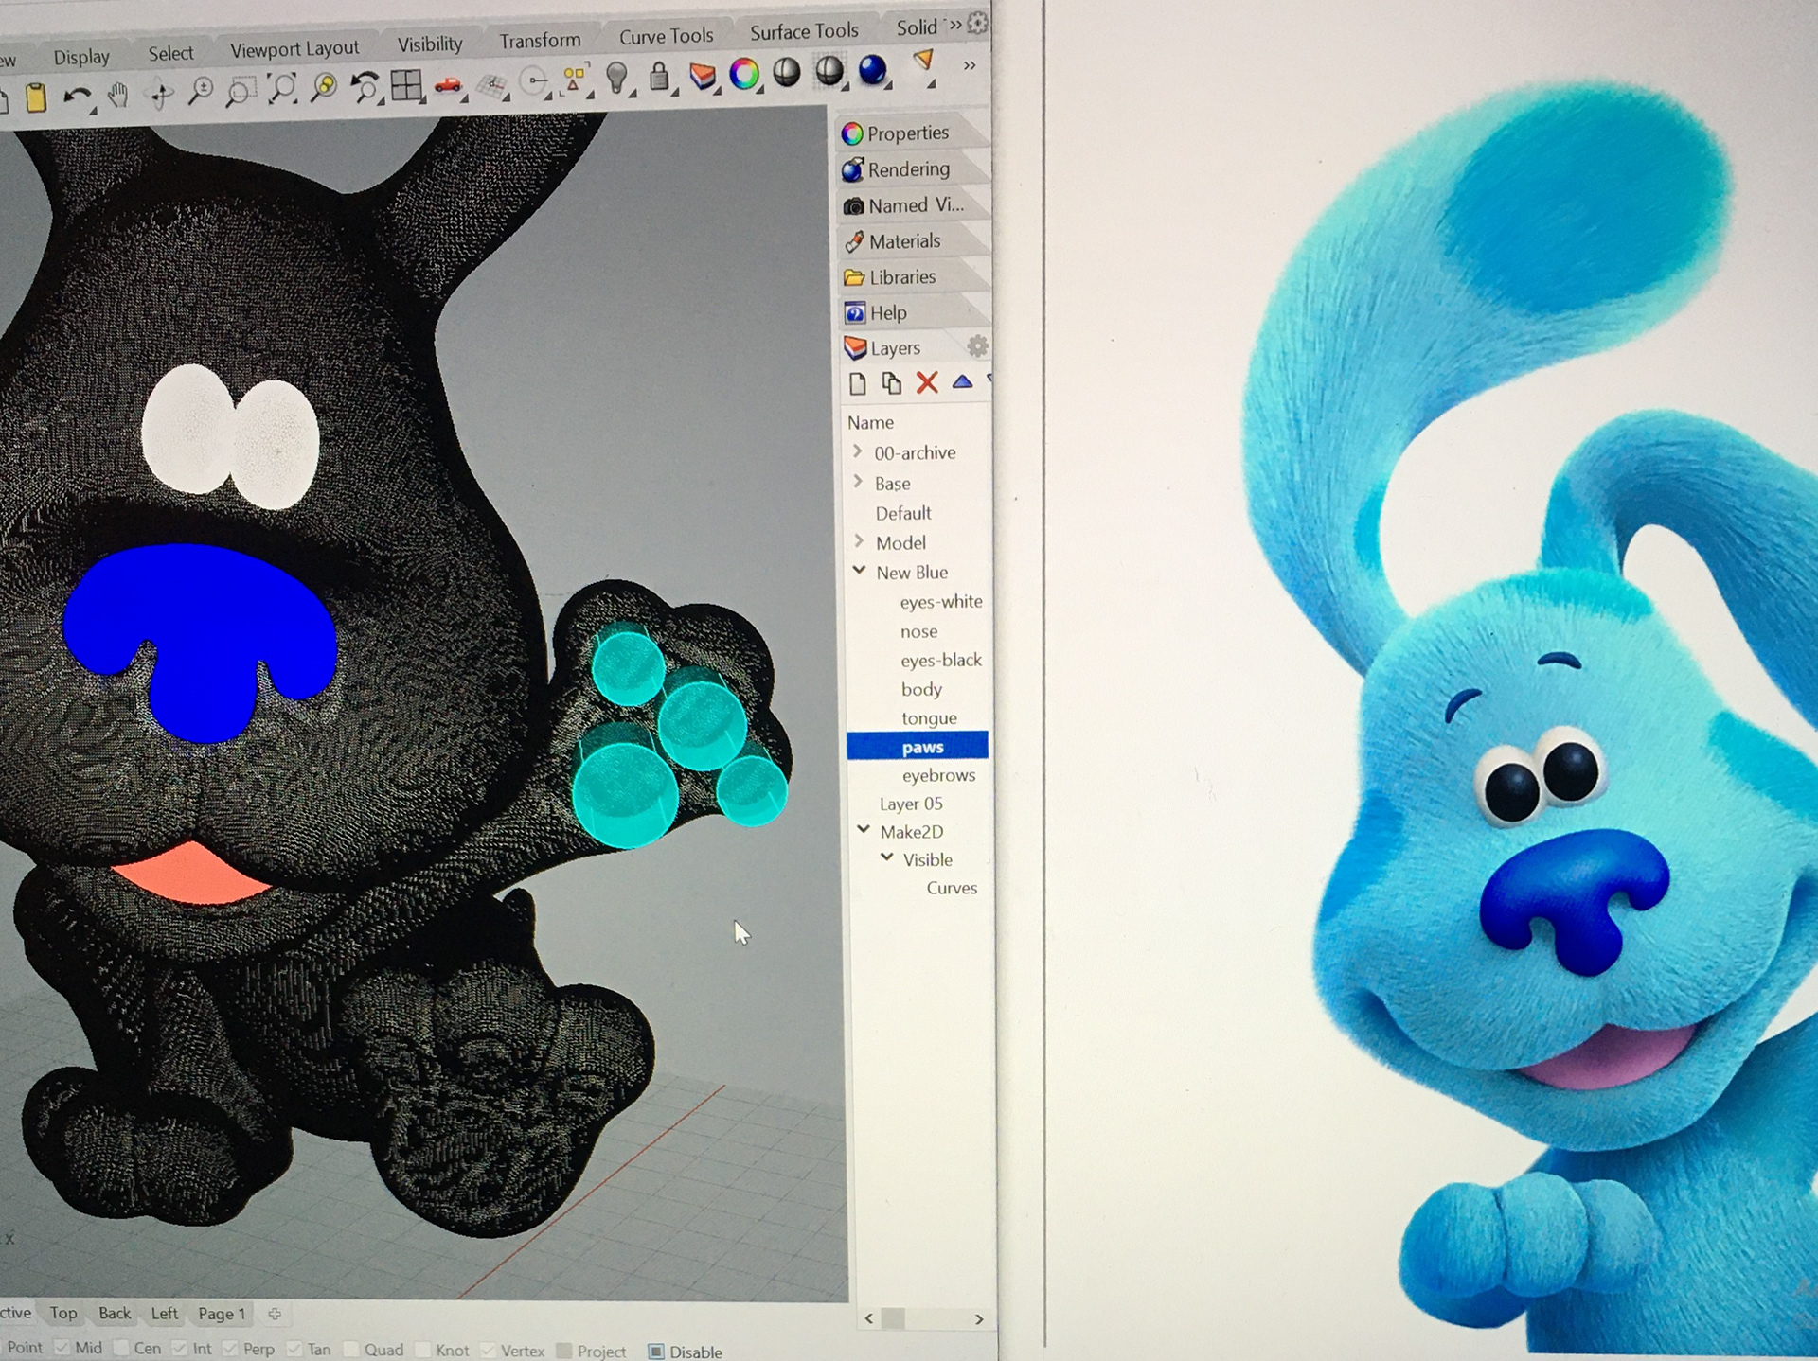Click the red car toolbar icon
This screenshot has width=1818, height=1361.
coord(448,85)
